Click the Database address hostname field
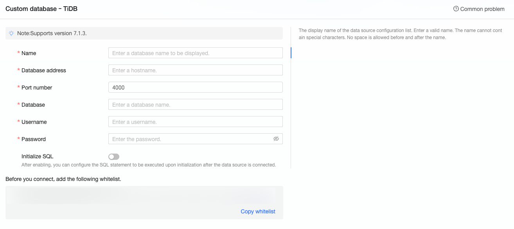Screen dimensions: 514x229 tap(195, 70)
